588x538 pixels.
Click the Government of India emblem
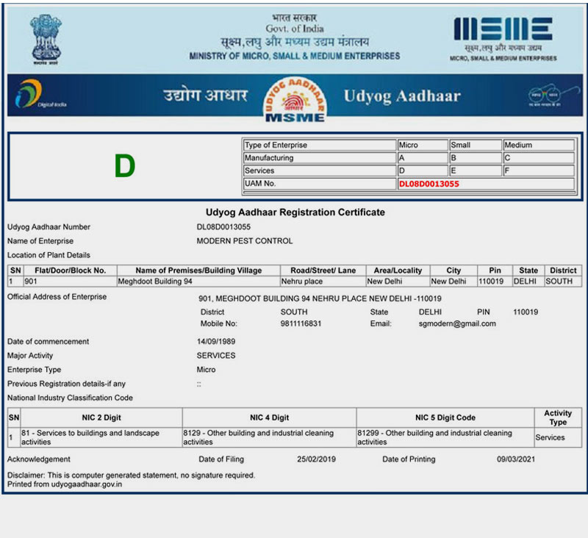[46, 38]
